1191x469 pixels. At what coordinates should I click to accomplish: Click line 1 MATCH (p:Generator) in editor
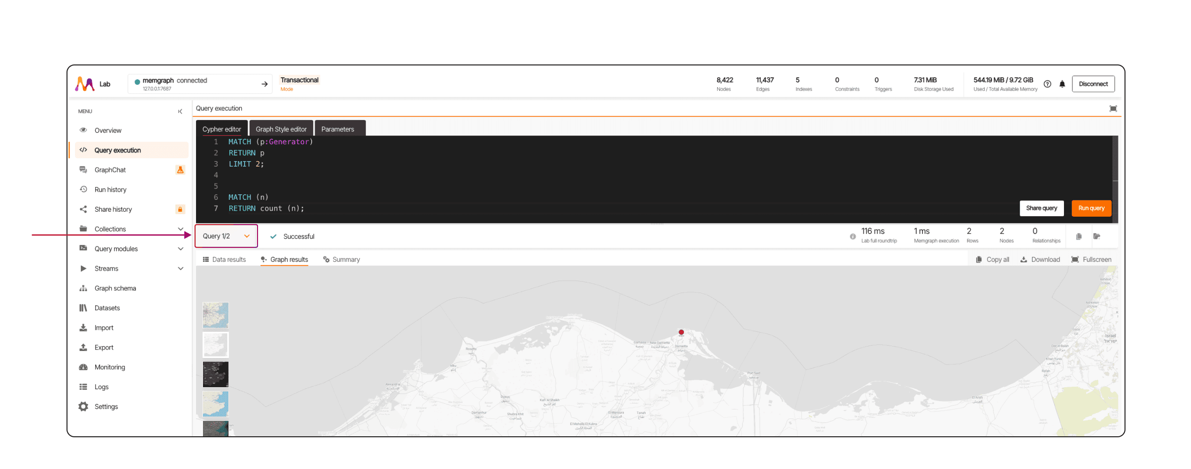270,142
